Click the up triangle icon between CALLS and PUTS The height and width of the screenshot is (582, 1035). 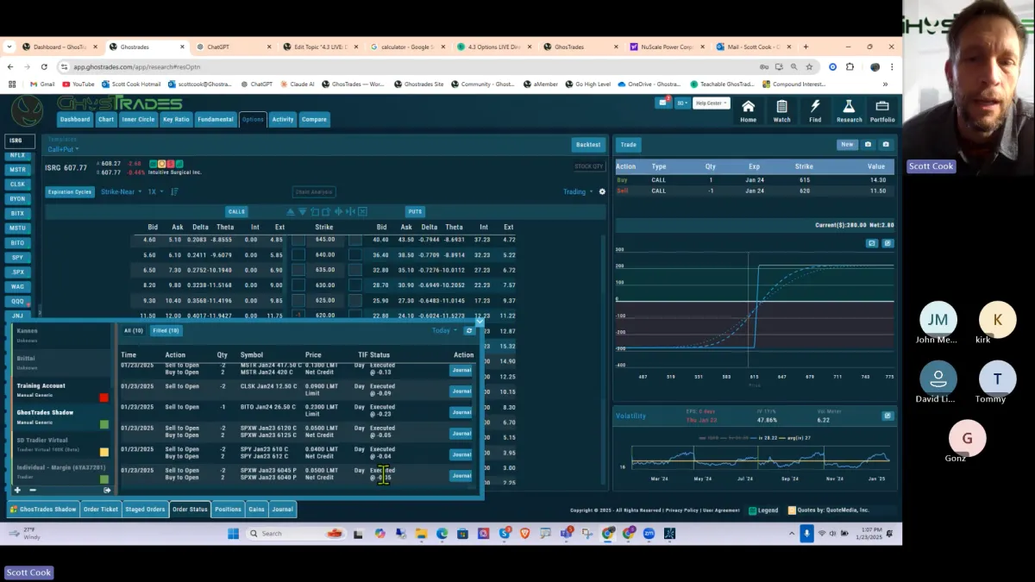coord(291,211)
